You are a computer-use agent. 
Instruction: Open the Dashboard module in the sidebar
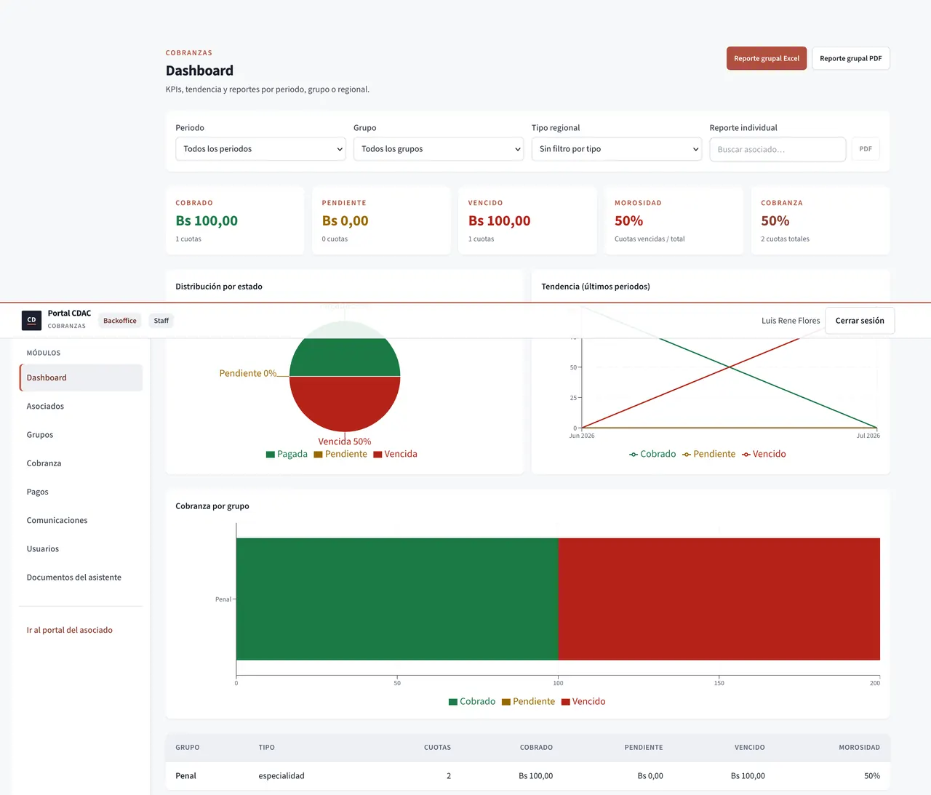click(81, 377)
